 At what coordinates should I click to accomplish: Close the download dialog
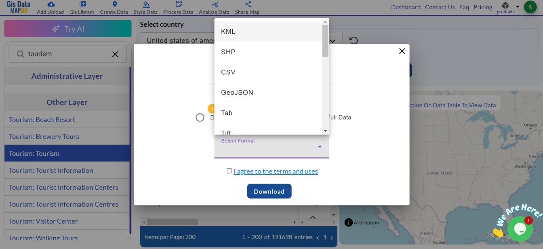[x=402, y=51]
